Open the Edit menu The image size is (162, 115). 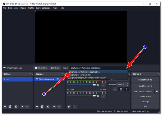point(10,8)
